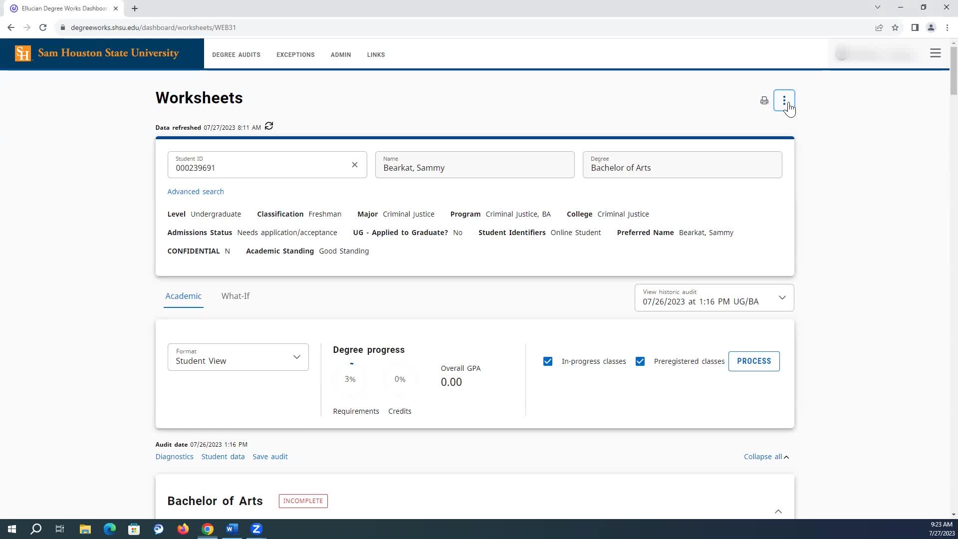This screenshot has width=958, height=539.
Task: Click the Name field showing Bearkat, Sammy
Action: [x=475, y=165]
